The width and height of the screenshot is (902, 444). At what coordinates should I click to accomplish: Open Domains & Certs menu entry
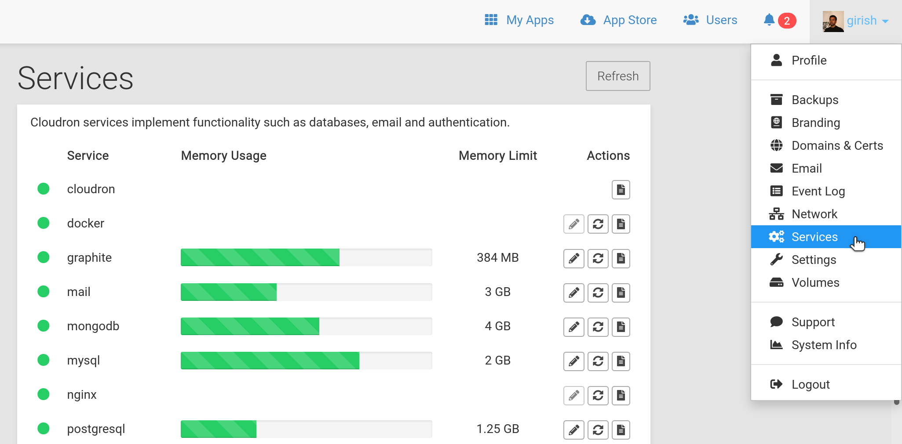[837, 145]
